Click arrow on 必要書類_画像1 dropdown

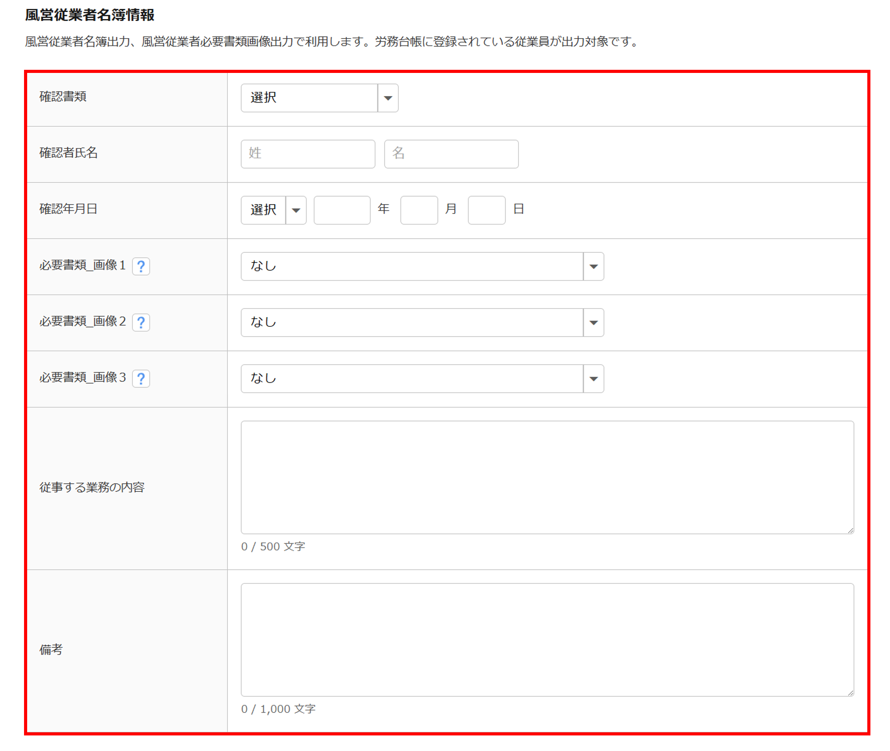[x=593, y=266]
